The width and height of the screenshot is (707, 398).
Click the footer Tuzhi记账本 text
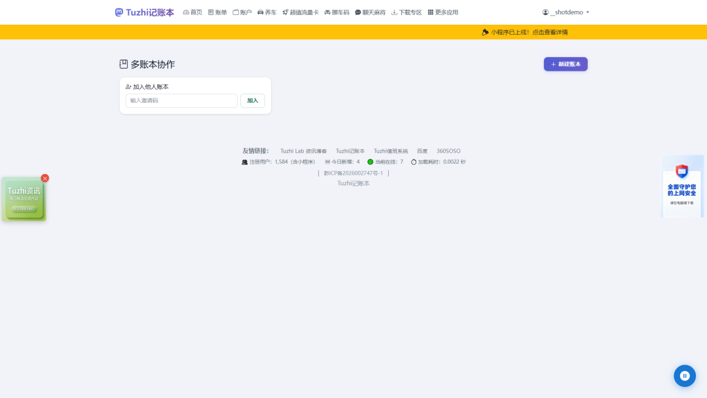point(353,183)
